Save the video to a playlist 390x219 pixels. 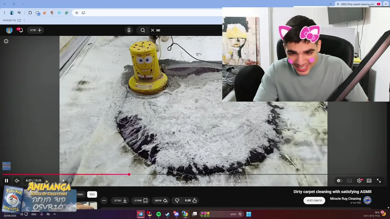coord(141,200)
